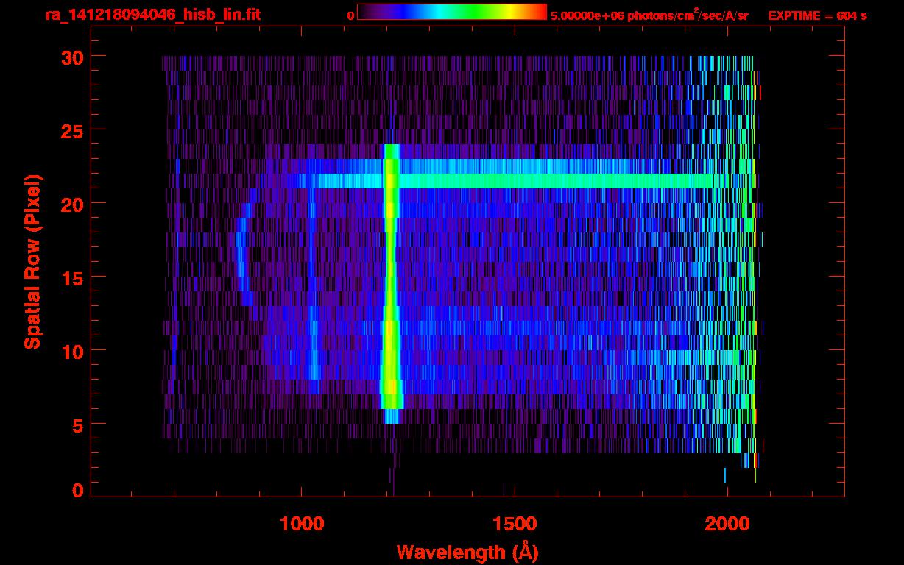Click the EXPTIME = 604 s label
This screenshot has height=565, width=904.
pos(817,15)
